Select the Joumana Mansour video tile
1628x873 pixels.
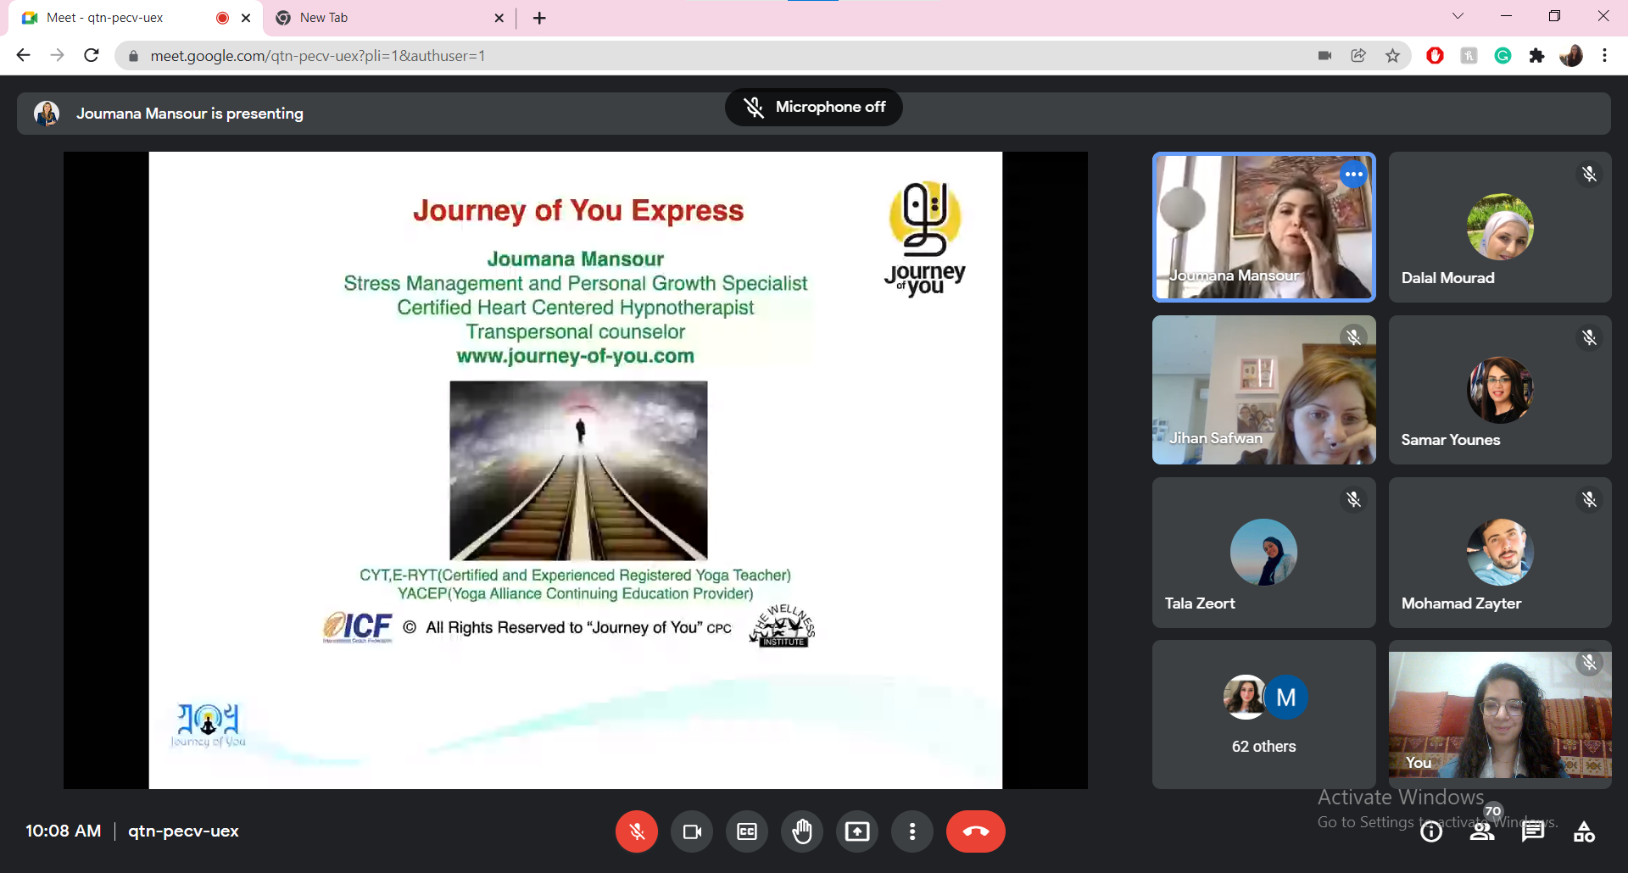coord(1263,227)
